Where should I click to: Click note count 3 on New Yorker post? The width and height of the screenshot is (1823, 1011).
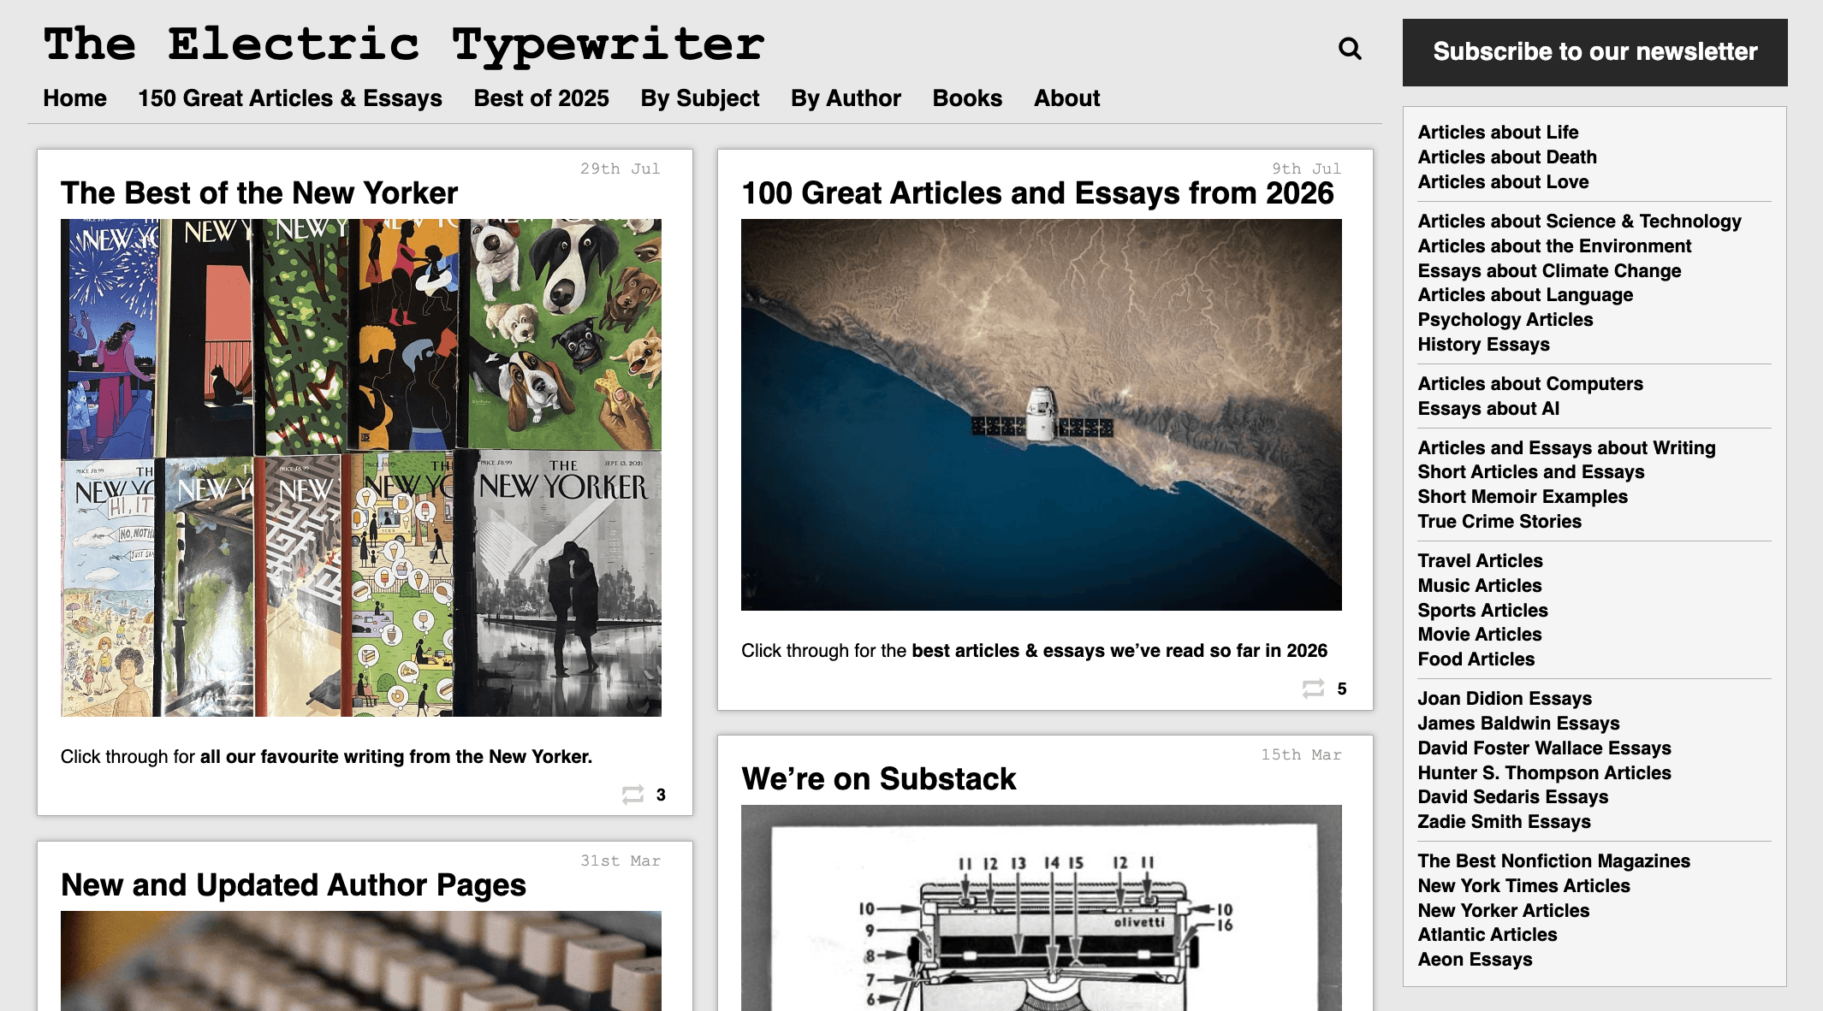[x=661, y=795]
